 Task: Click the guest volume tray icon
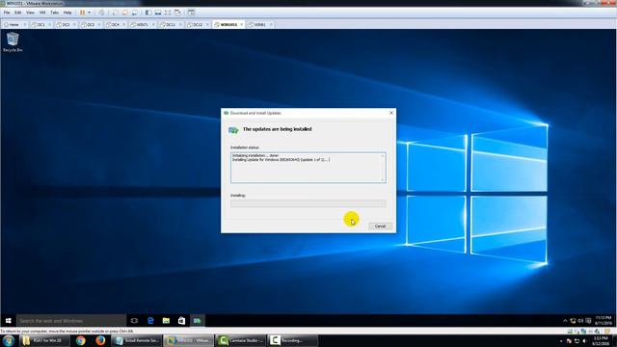[580, 321]
